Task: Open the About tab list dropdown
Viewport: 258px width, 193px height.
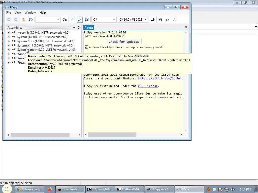Action: tap(186, 27)
